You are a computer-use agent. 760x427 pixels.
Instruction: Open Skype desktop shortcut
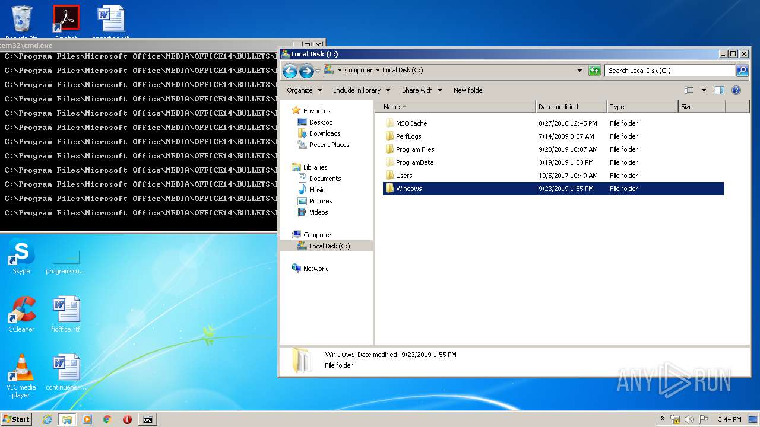click(21, 258)
